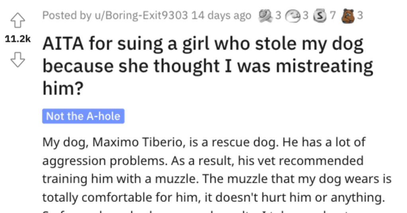The height and width of the screenshot is (213, 407).
Task: Click the Wholesome seal award icon
Action: (293, 16)
